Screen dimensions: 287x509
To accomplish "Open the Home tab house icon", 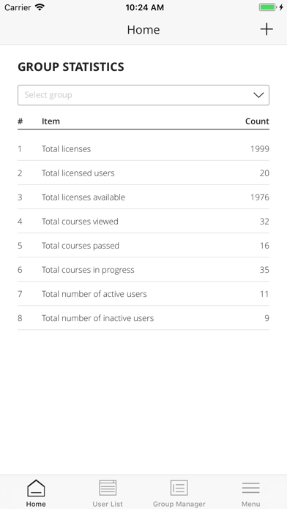I will (36, 488).
